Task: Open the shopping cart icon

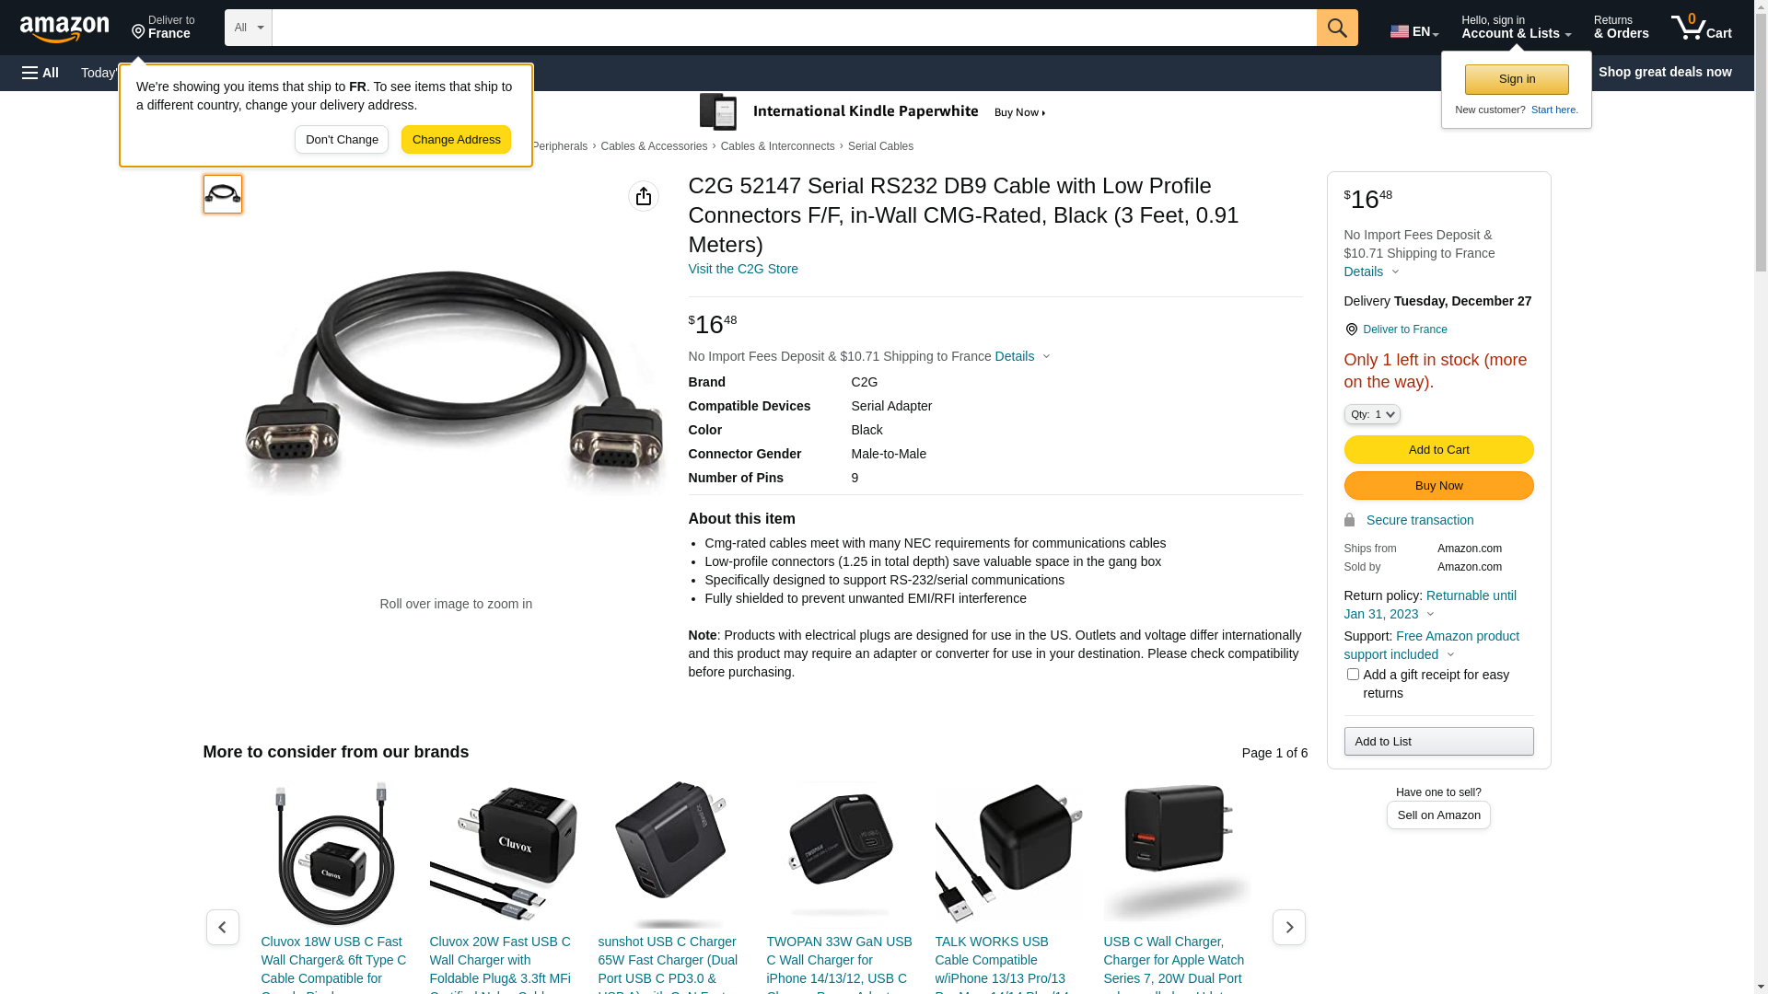Action: pyautogui.click(x=1701, y=27)
